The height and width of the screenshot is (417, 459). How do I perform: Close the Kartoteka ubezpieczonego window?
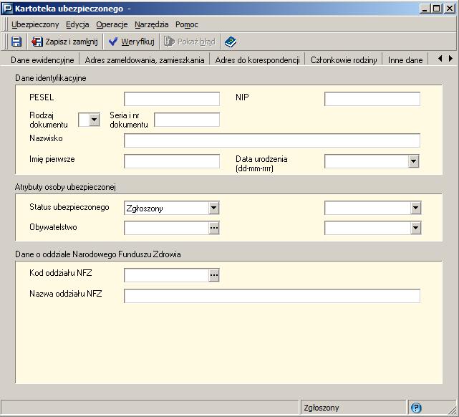click(x=450, y=8)
